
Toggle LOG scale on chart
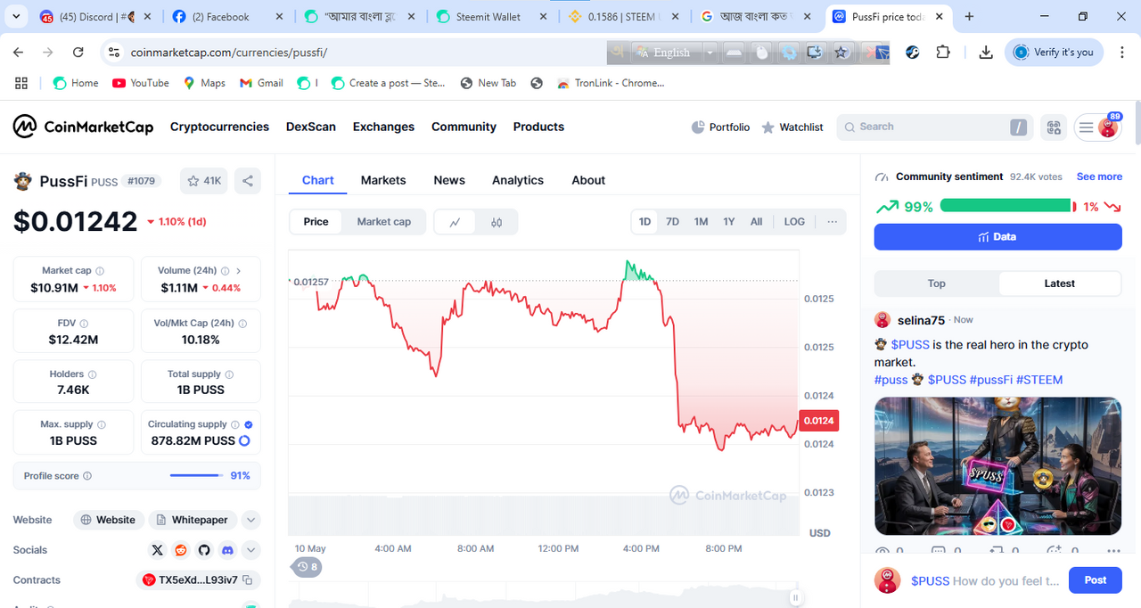point(794,222)
